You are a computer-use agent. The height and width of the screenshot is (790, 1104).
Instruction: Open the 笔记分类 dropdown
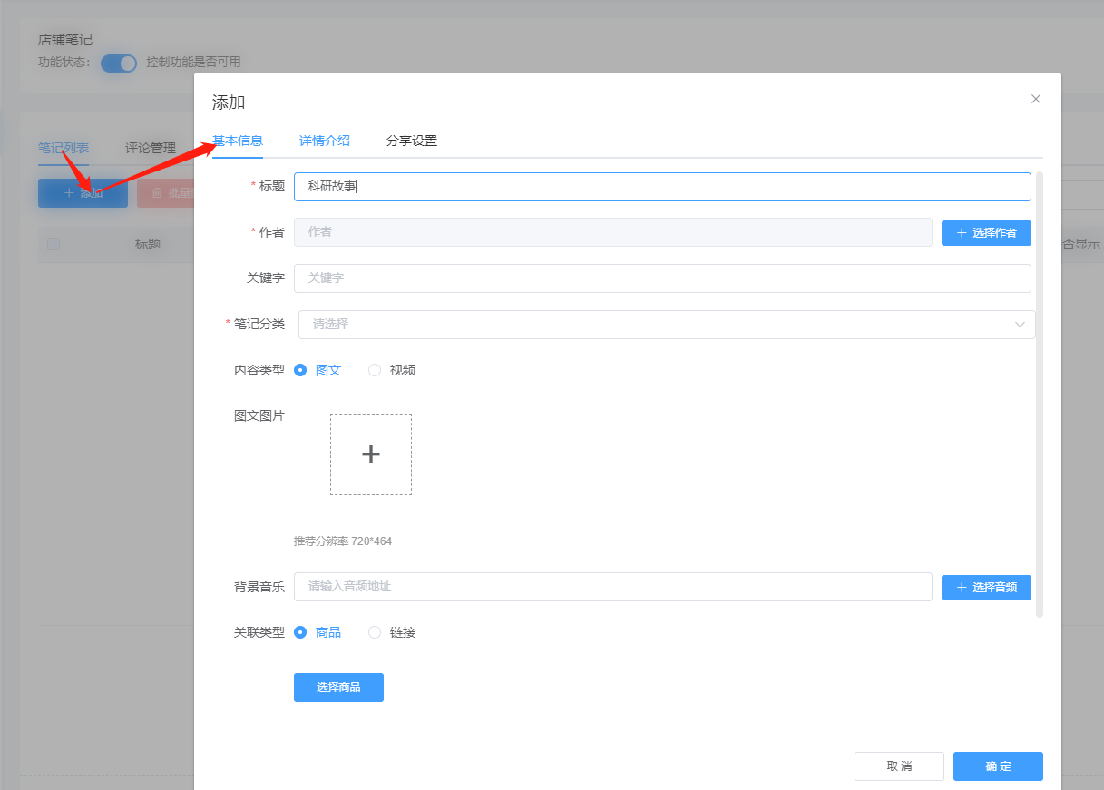coord(653,325)
